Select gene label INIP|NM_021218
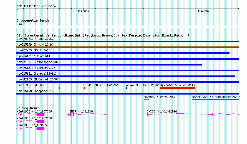This screenshot has height=144, width=247. click(x=81, y=112)
